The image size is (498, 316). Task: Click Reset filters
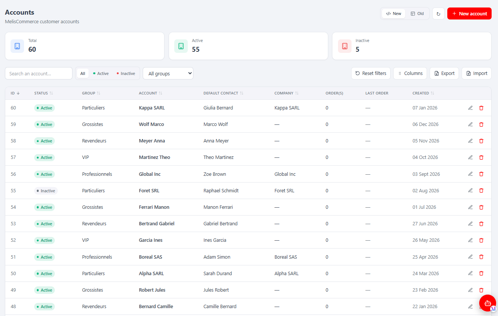point(371,73)
